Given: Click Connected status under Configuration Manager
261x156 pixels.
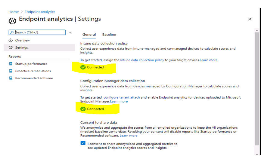Looking at the screenshot, I should click(x=95, y=109).
